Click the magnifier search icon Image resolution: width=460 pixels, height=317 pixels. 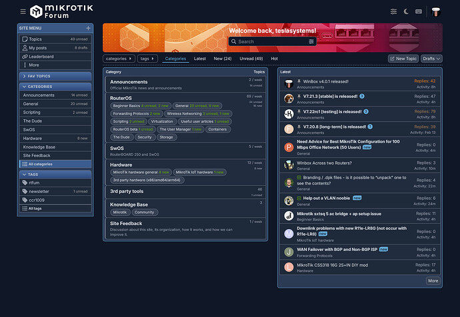click(233, 41)
